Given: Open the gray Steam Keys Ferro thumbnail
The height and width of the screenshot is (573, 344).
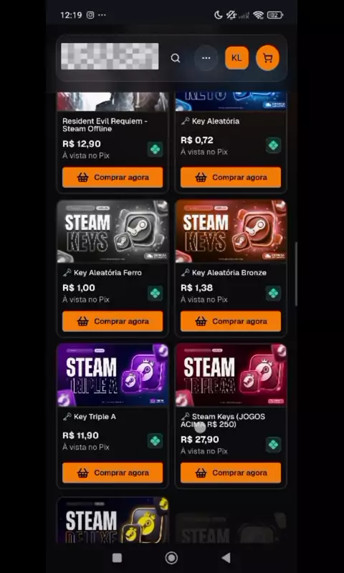Looking at the screenshot, I should click(113, 231).
